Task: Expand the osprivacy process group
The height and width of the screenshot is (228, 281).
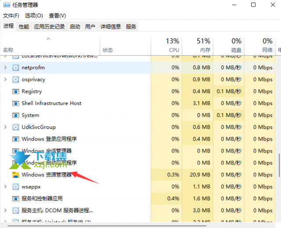Action: pyautogui.click(x=5, y=79)
